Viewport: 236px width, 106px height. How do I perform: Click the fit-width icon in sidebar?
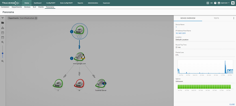[3, 38]
